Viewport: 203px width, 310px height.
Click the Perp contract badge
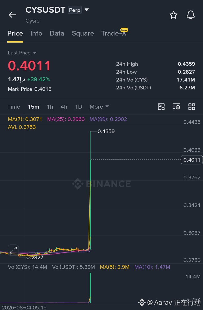pyautogui.click(x=75, y=10)
